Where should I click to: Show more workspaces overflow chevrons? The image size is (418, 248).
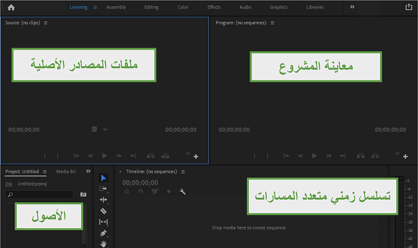tap(352, 7)
